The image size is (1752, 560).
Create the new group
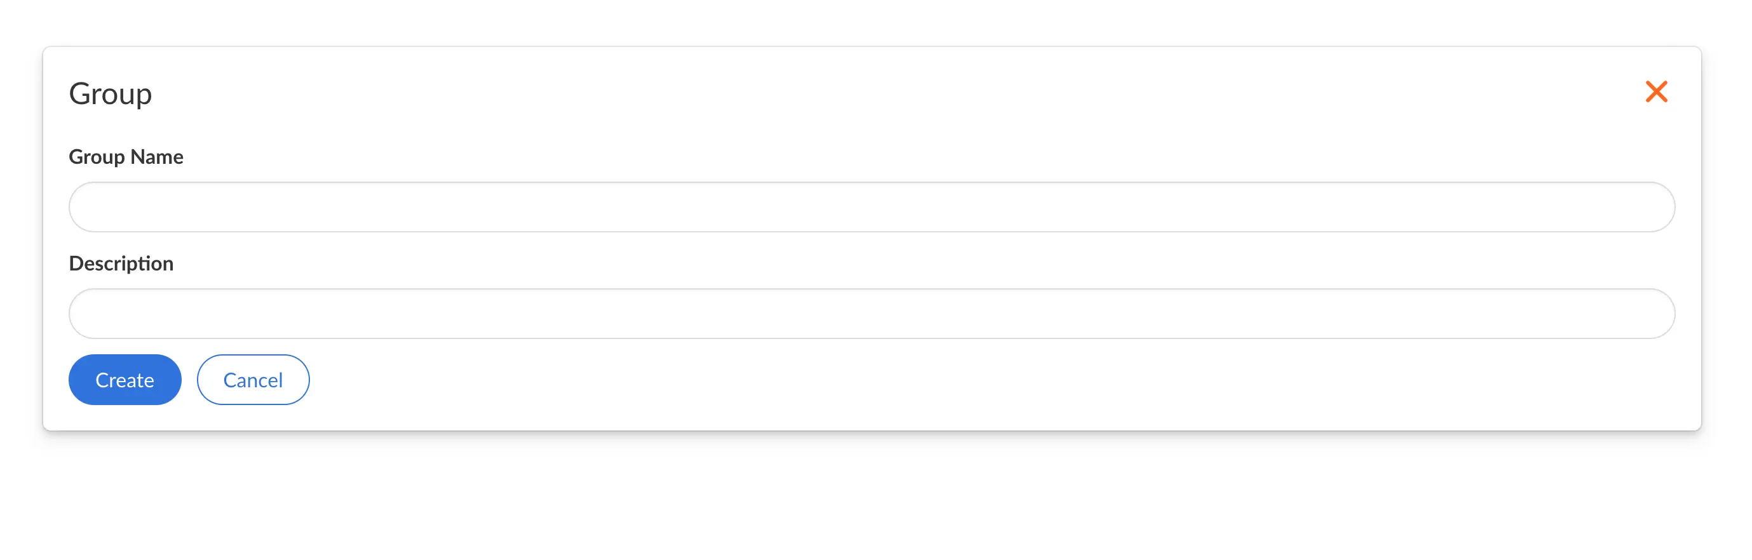click(125, 379)
